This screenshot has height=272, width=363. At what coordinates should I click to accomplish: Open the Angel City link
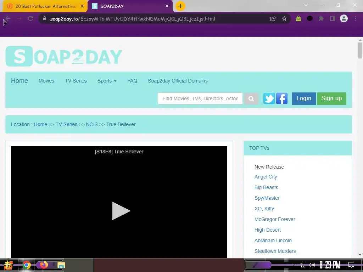(266, 177)
